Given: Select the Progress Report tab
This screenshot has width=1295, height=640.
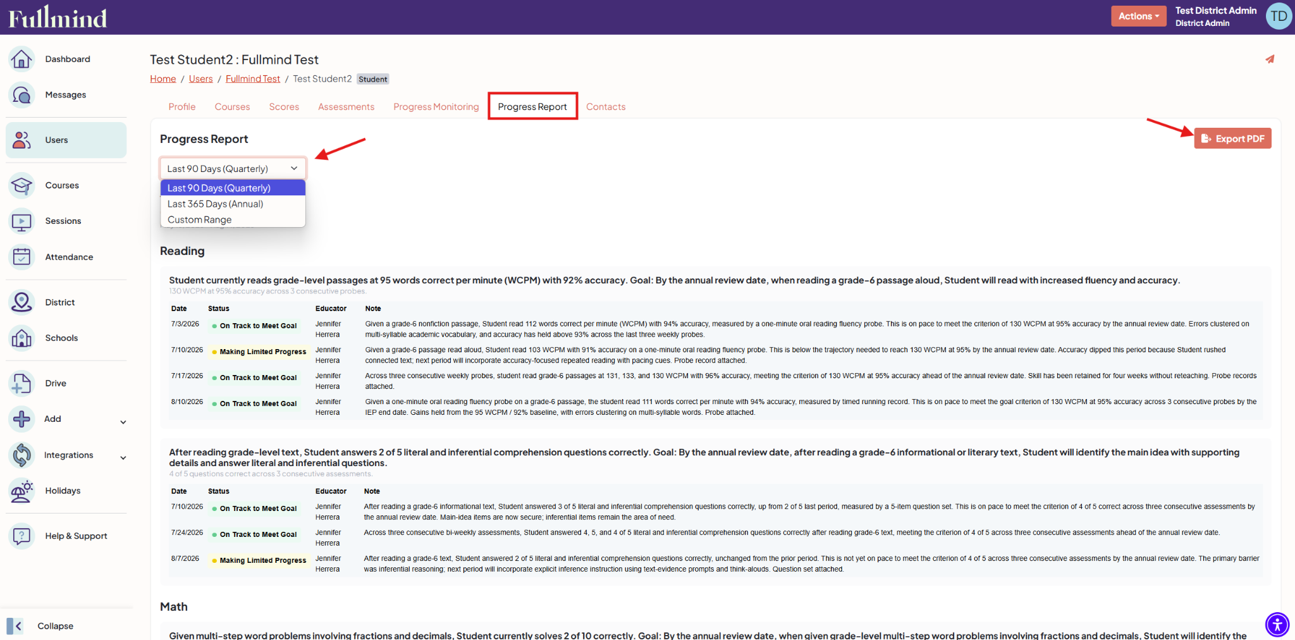Looking at the screenshot, I should [x=532, y=106].
